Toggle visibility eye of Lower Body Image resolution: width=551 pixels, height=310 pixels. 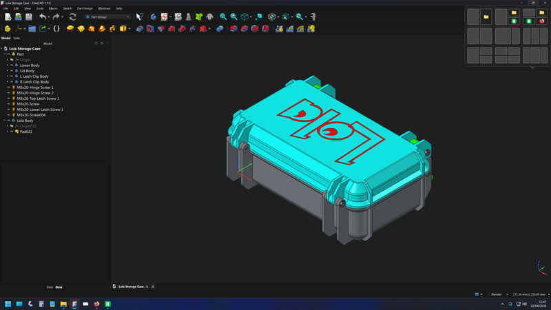pos(10,65)
